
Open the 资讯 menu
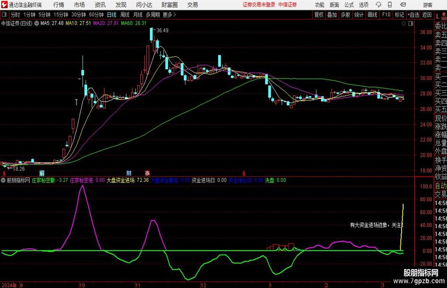100,5
